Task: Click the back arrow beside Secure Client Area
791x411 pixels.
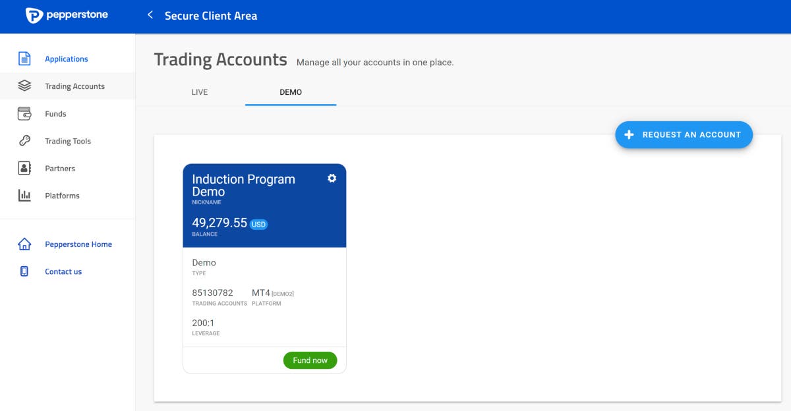Action: pyautogui.click(x=150, y=15)
